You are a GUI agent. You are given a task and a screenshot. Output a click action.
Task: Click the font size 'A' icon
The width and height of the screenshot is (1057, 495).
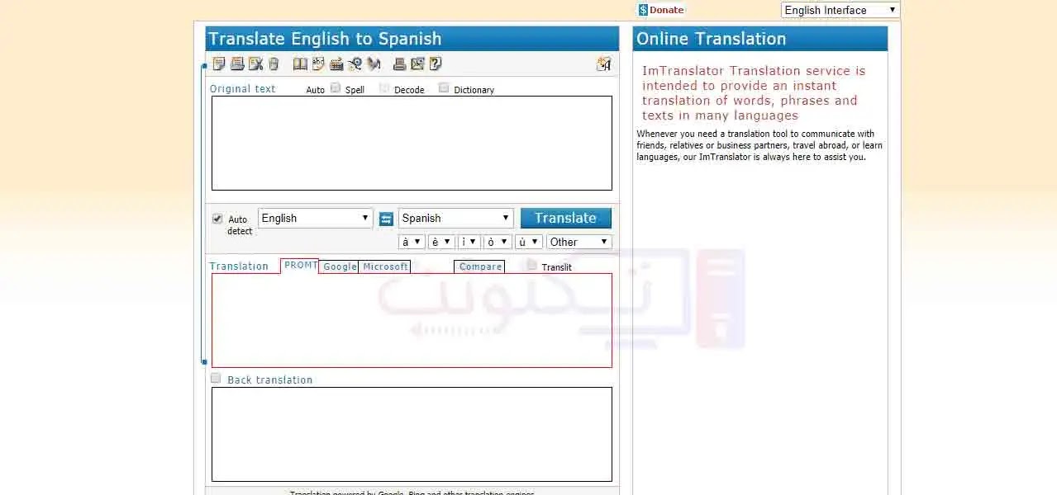pyautogui.click(x=603, y=64)
